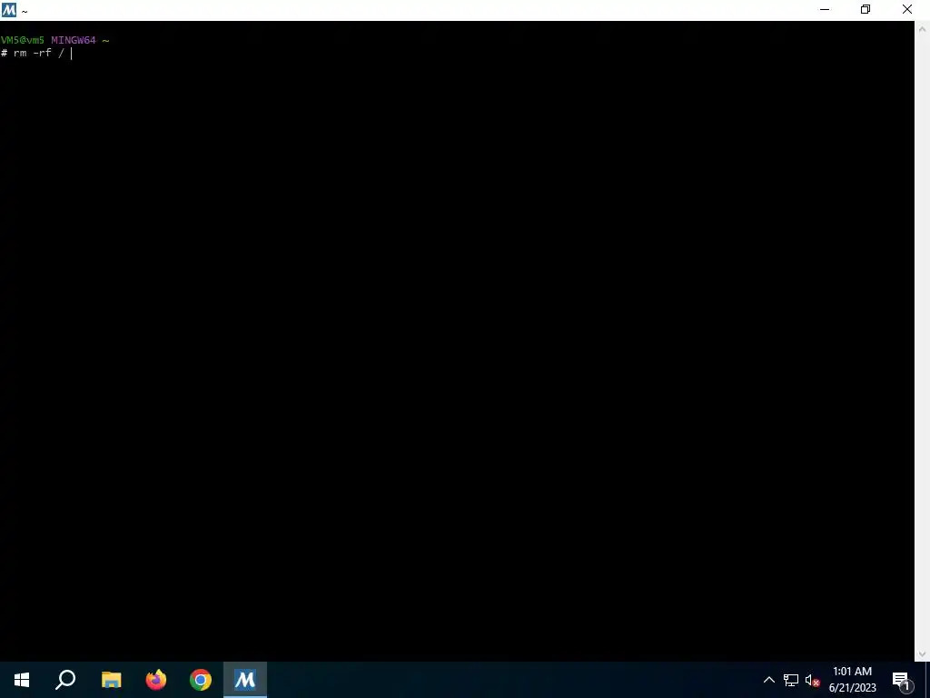Click the Show desktop strip on the taskbar

point(927,680)
